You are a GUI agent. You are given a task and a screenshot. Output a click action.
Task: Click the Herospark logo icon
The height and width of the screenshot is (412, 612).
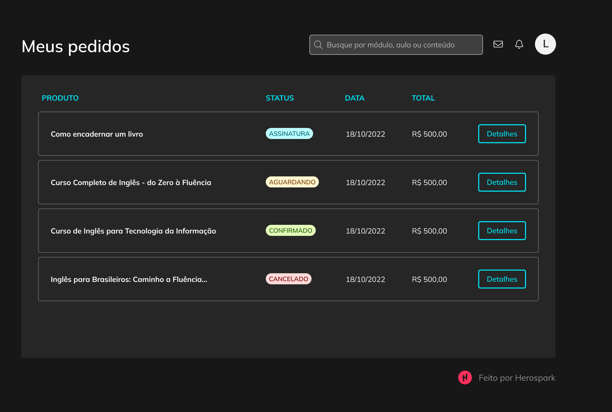465,378
